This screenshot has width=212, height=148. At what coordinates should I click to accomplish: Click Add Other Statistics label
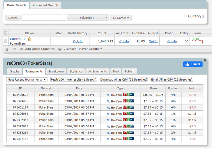pos(40,49)
